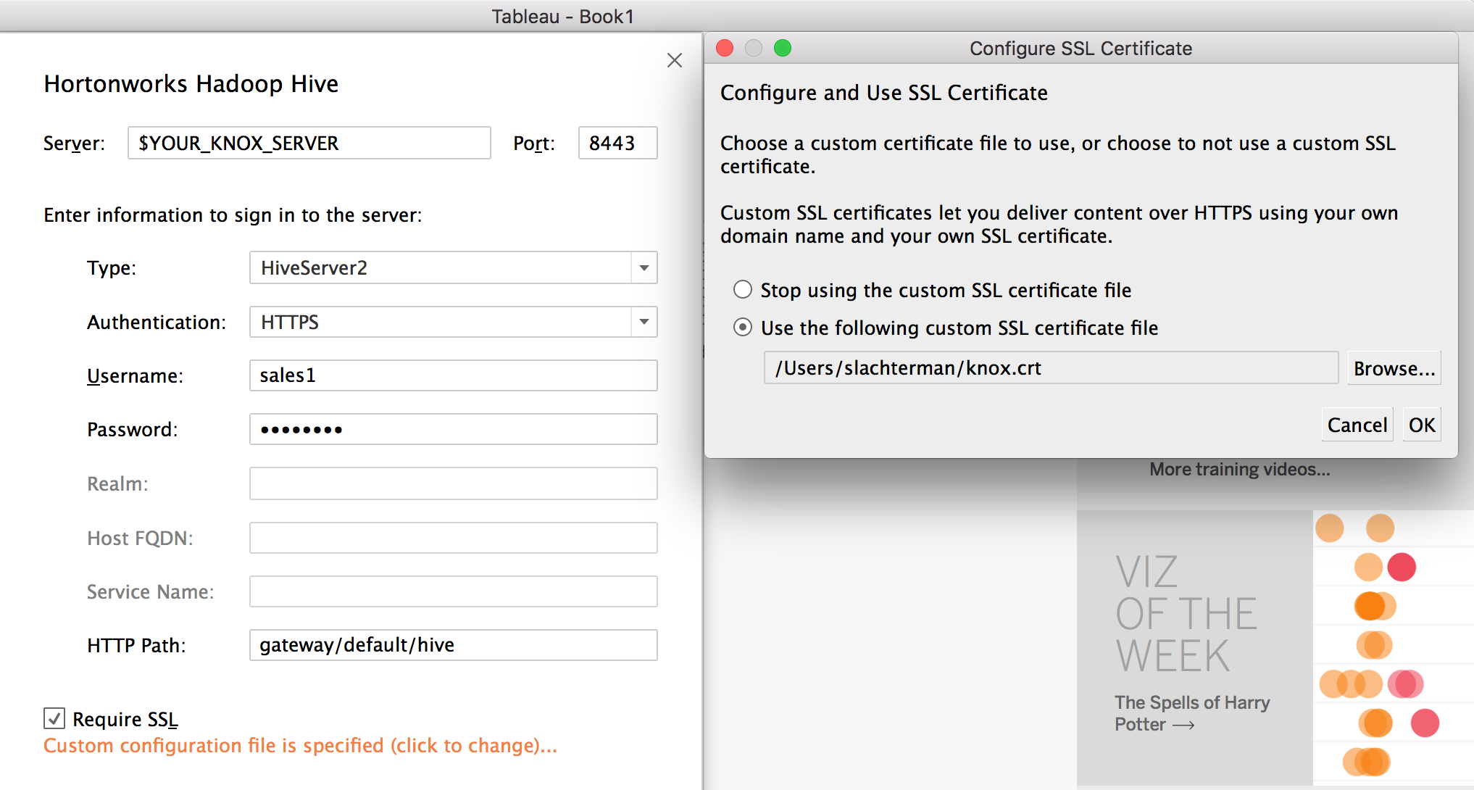Expand the Authentication dropdown arrow
Viewport: 1474px width, 790px height.
pyautogui.click(x=644, y=322)
